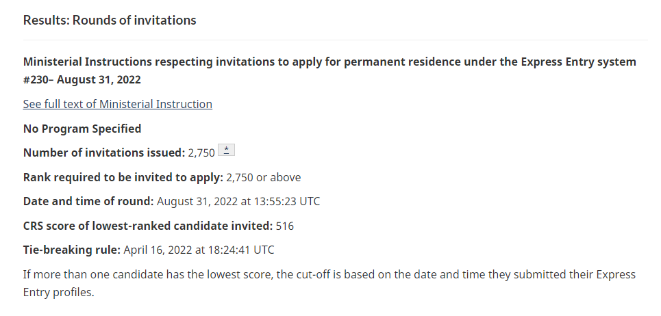Image resolution: width=661 pixels, height=316 pixels.
Task: Click the Rank required to be invited label
Action: point(123,178)
